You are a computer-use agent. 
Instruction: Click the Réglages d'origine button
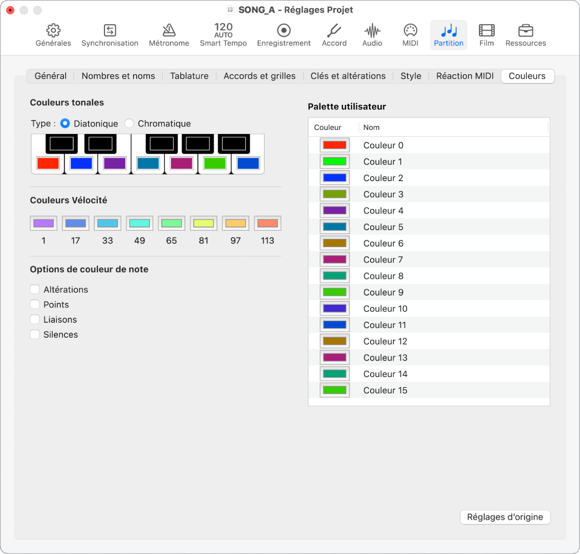(x=505, y=517)
